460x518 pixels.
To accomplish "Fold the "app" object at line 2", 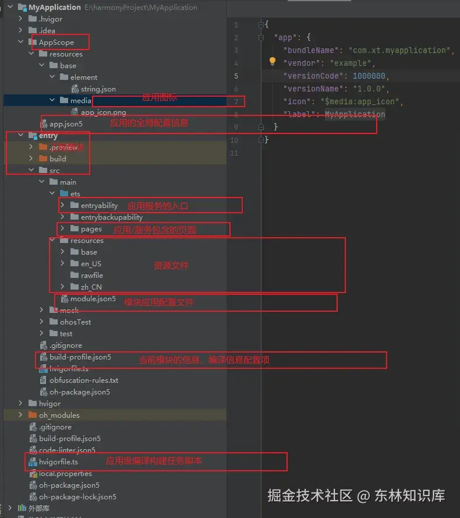I will (261, 37).
